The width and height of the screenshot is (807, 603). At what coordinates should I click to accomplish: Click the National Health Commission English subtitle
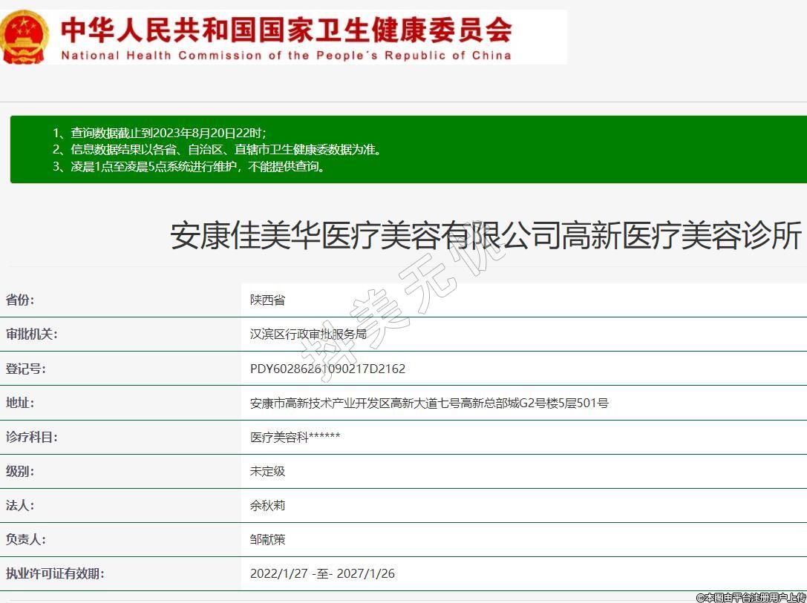[x=286, y=56]
